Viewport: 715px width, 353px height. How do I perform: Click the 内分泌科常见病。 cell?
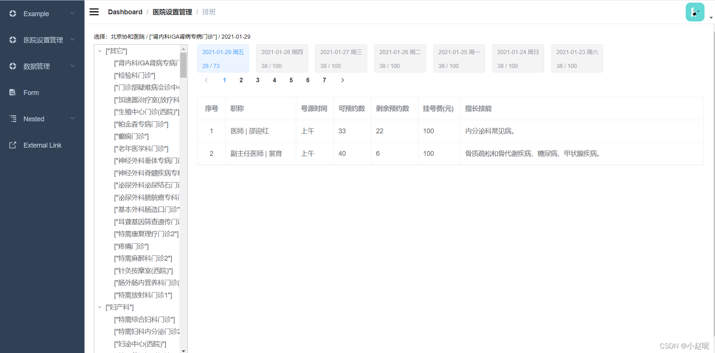[582, 131]
